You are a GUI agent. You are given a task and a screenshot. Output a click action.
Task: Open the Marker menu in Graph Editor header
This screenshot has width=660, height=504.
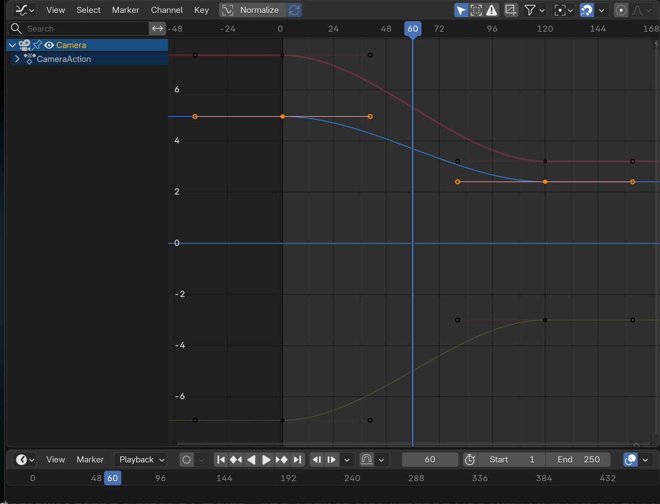[125, 10]
